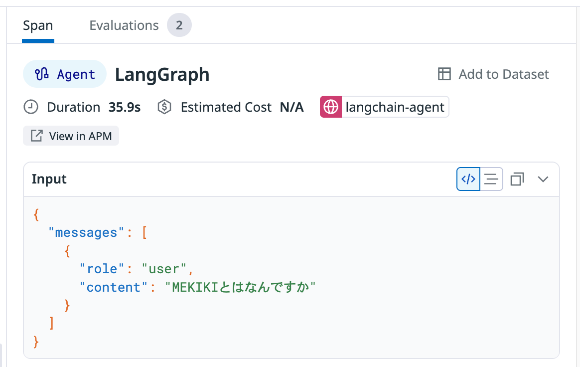Viewport: 580px width, 367px height.
Task: Click the Evaluations count badge 2
Action: [x=179, y=25]
